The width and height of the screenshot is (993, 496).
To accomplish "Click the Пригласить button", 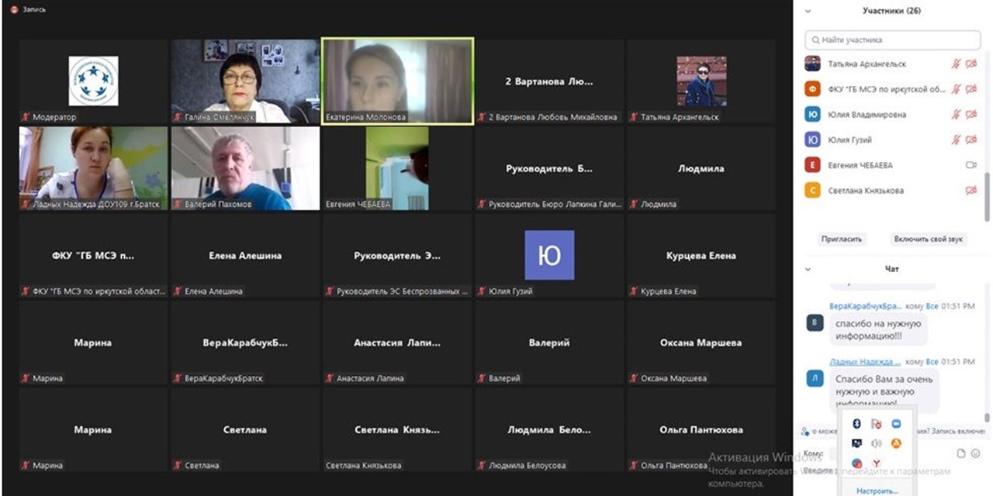I will 842,239.
